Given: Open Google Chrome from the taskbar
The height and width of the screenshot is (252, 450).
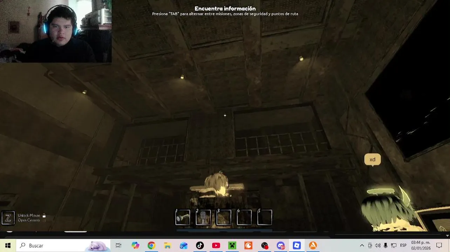Looking at the screenshot, I should 151,245.
